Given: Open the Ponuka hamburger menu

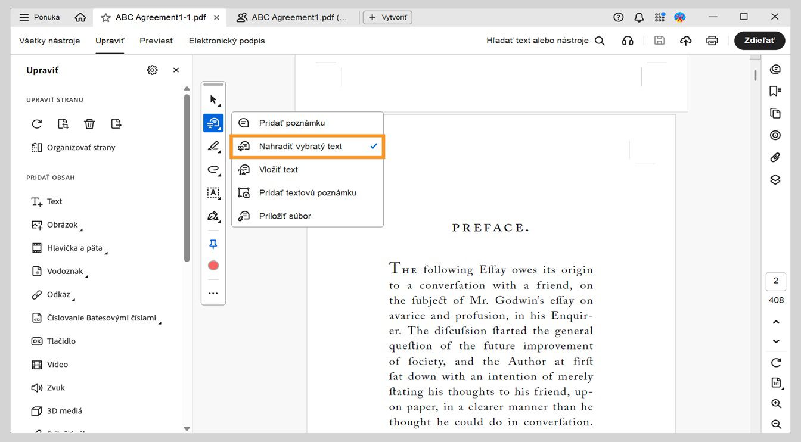Looking at the screenshot, I should pos(39,17).
